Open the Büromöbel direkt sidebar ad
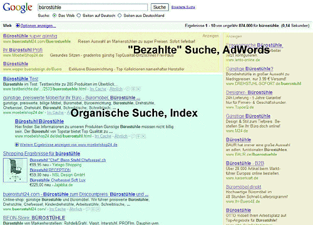Image resolution: width=313 pixels, height=225 pixels. tap(244, 187)
